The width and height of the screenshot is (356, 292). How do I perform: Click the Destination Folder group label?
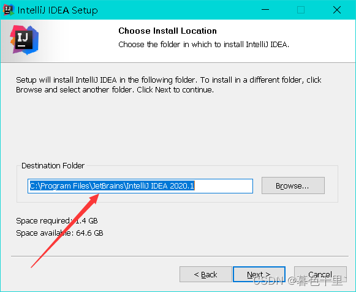click(x=53, y=166)
